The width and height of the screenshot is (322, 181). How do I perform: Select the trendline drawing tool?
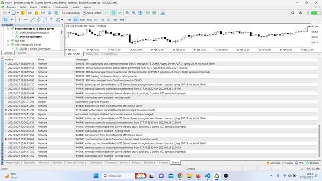click(32, 20)
